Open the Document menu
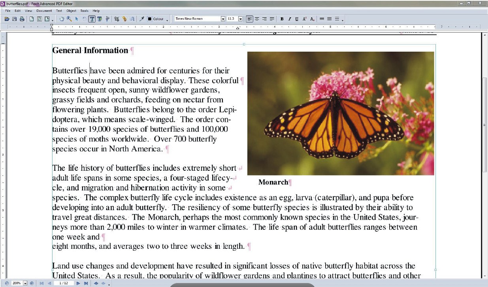The height and width of the screenshot is (287, 488). point(44,11)
